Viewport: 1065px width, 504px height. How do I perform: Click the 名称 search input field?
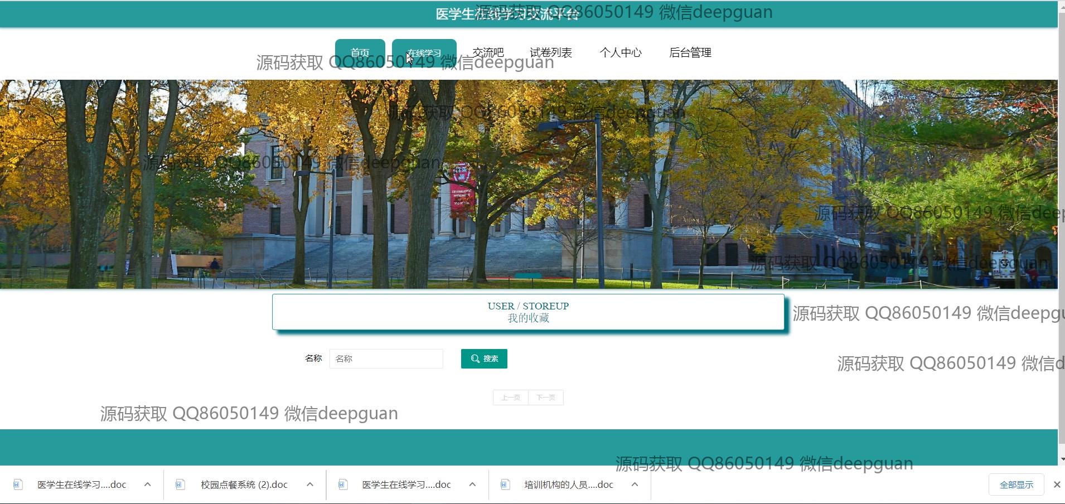(386, 358)
